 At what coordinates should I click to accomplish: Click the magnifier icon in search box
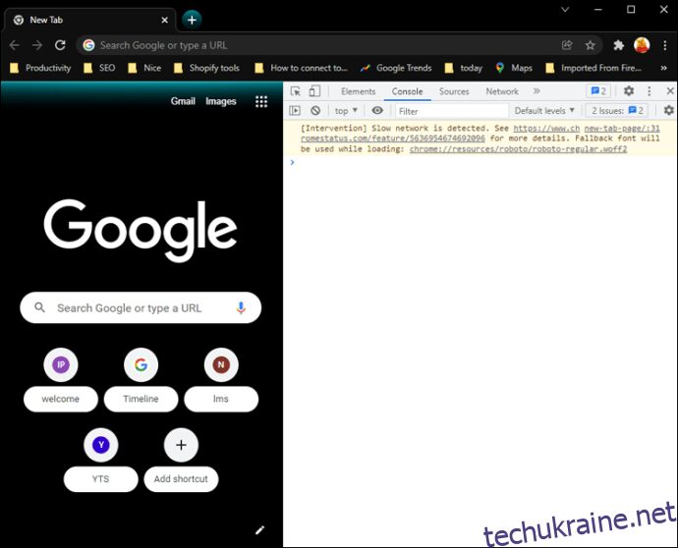pyautogui.click(x=39, y=307)
